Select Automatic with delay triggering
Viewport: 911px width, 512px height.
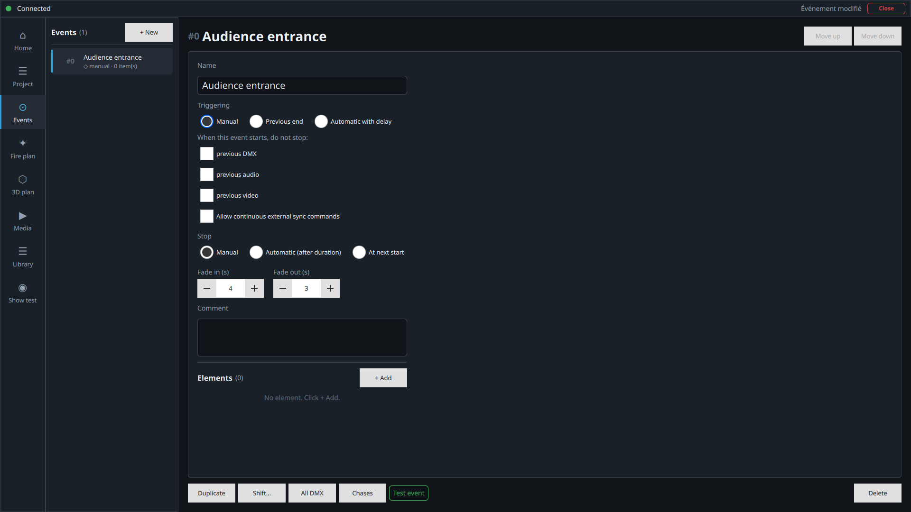coord(321,121)
